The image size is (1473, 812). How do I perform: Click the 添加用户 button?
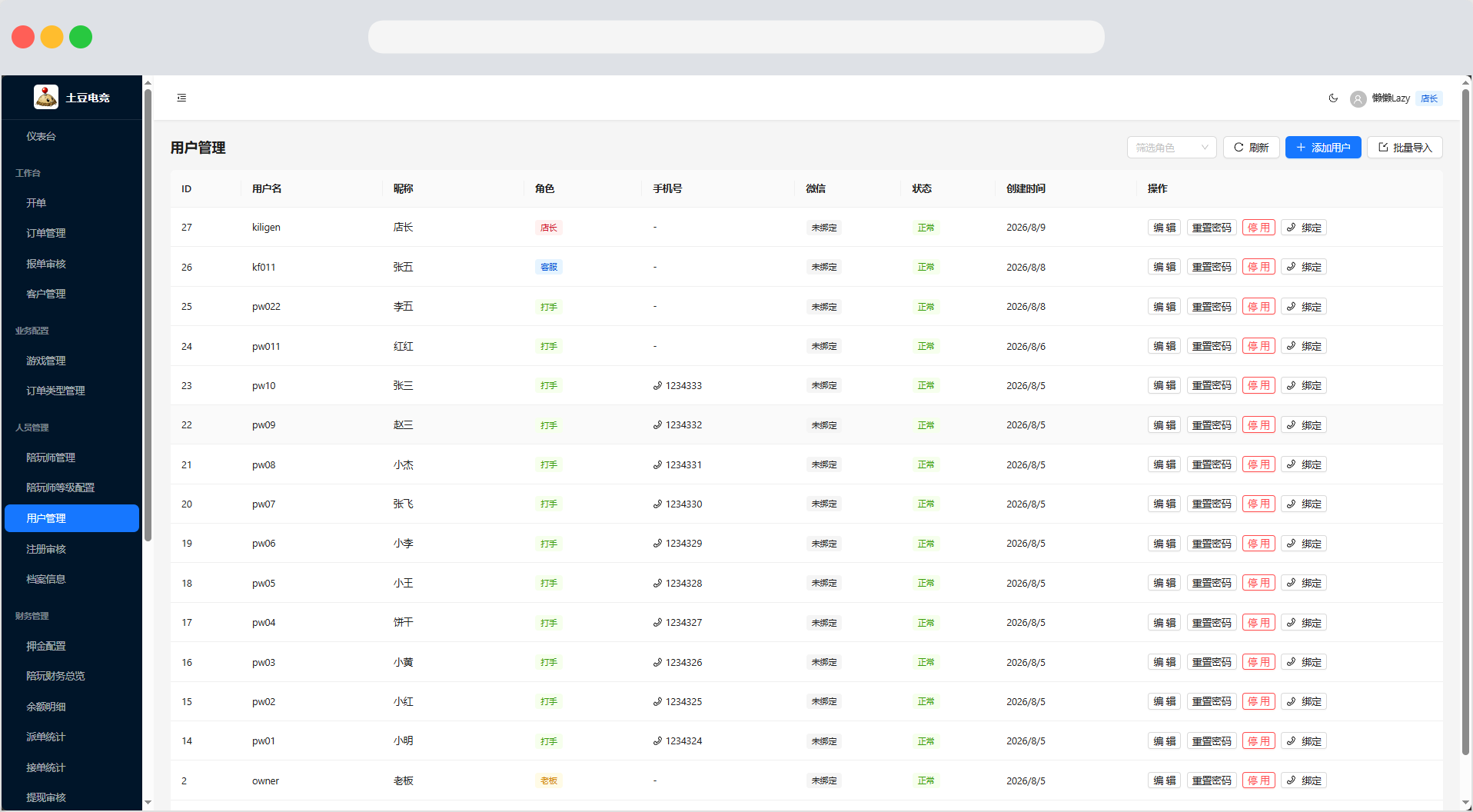[1323, 148]
